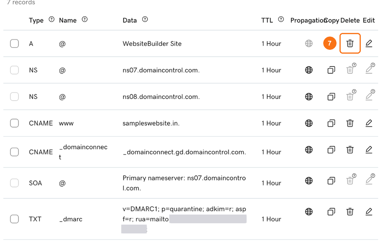Edit the _domainconnect CNAME record
Viewport: 382px width, 247px height.
(x=369, y=149)
